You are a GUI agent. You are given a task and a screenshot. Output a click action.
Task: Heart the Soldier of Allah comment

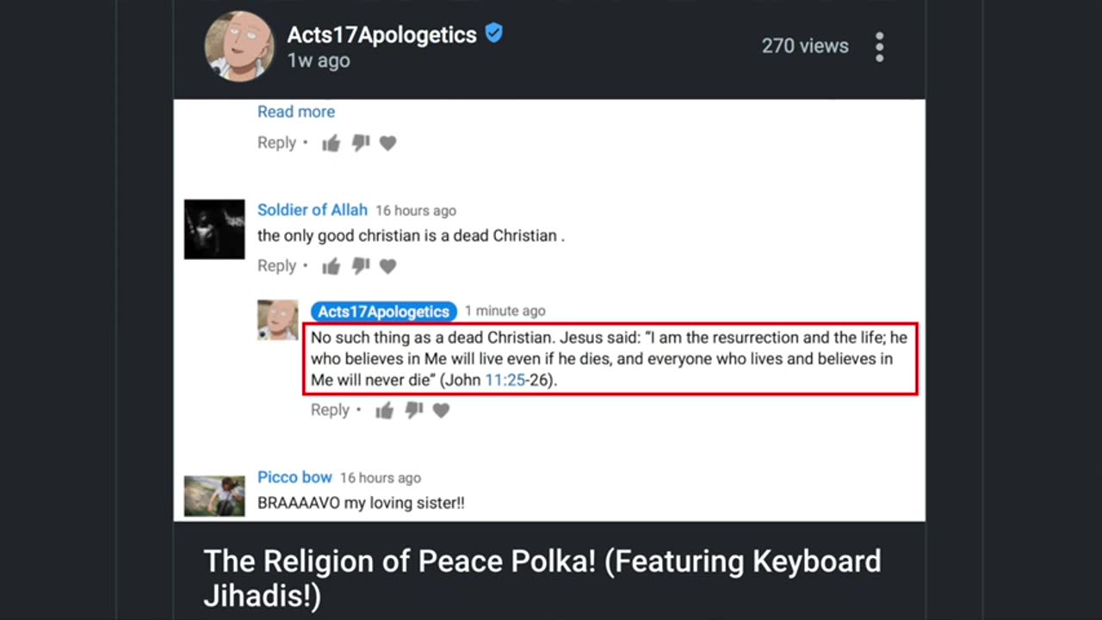coord(388,267)
